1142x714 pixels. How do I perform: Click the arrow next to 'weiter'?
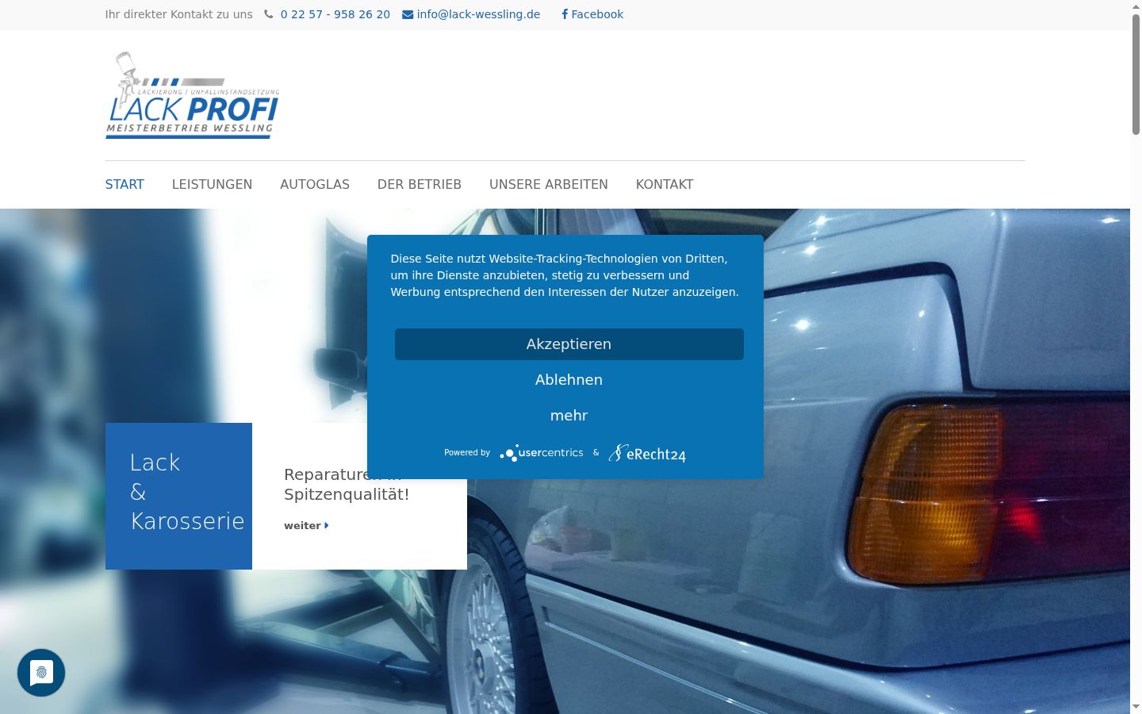(327, 525)
